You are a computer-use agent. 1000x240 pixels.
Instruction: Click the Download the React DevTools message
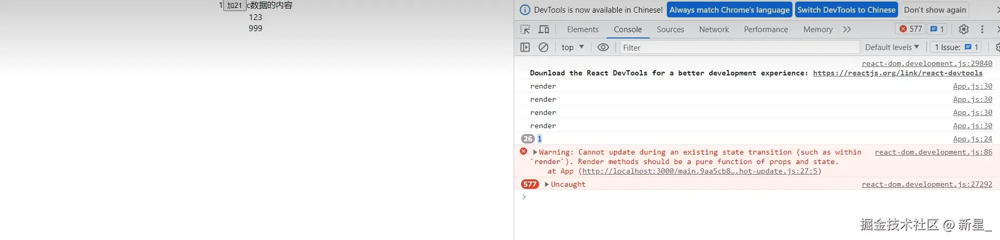tap(668, 73)
